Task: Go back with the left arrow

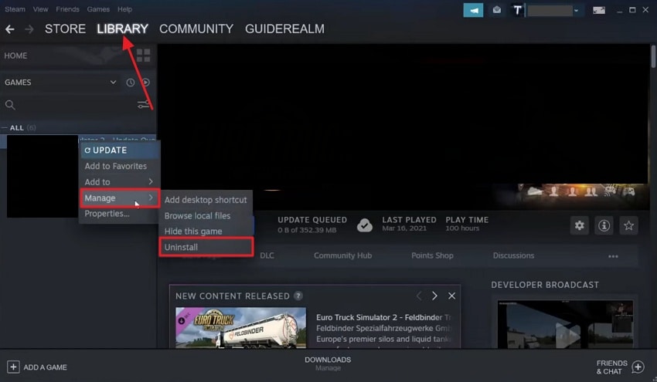Action: [9, 29]
